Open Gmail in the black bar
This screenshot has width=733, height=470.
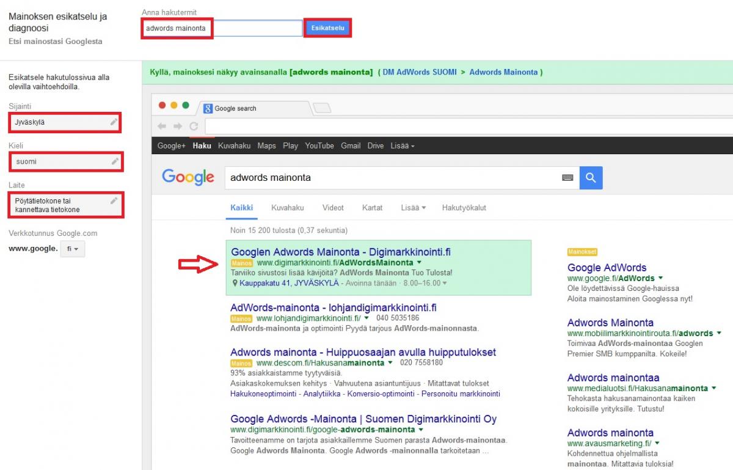351,146
